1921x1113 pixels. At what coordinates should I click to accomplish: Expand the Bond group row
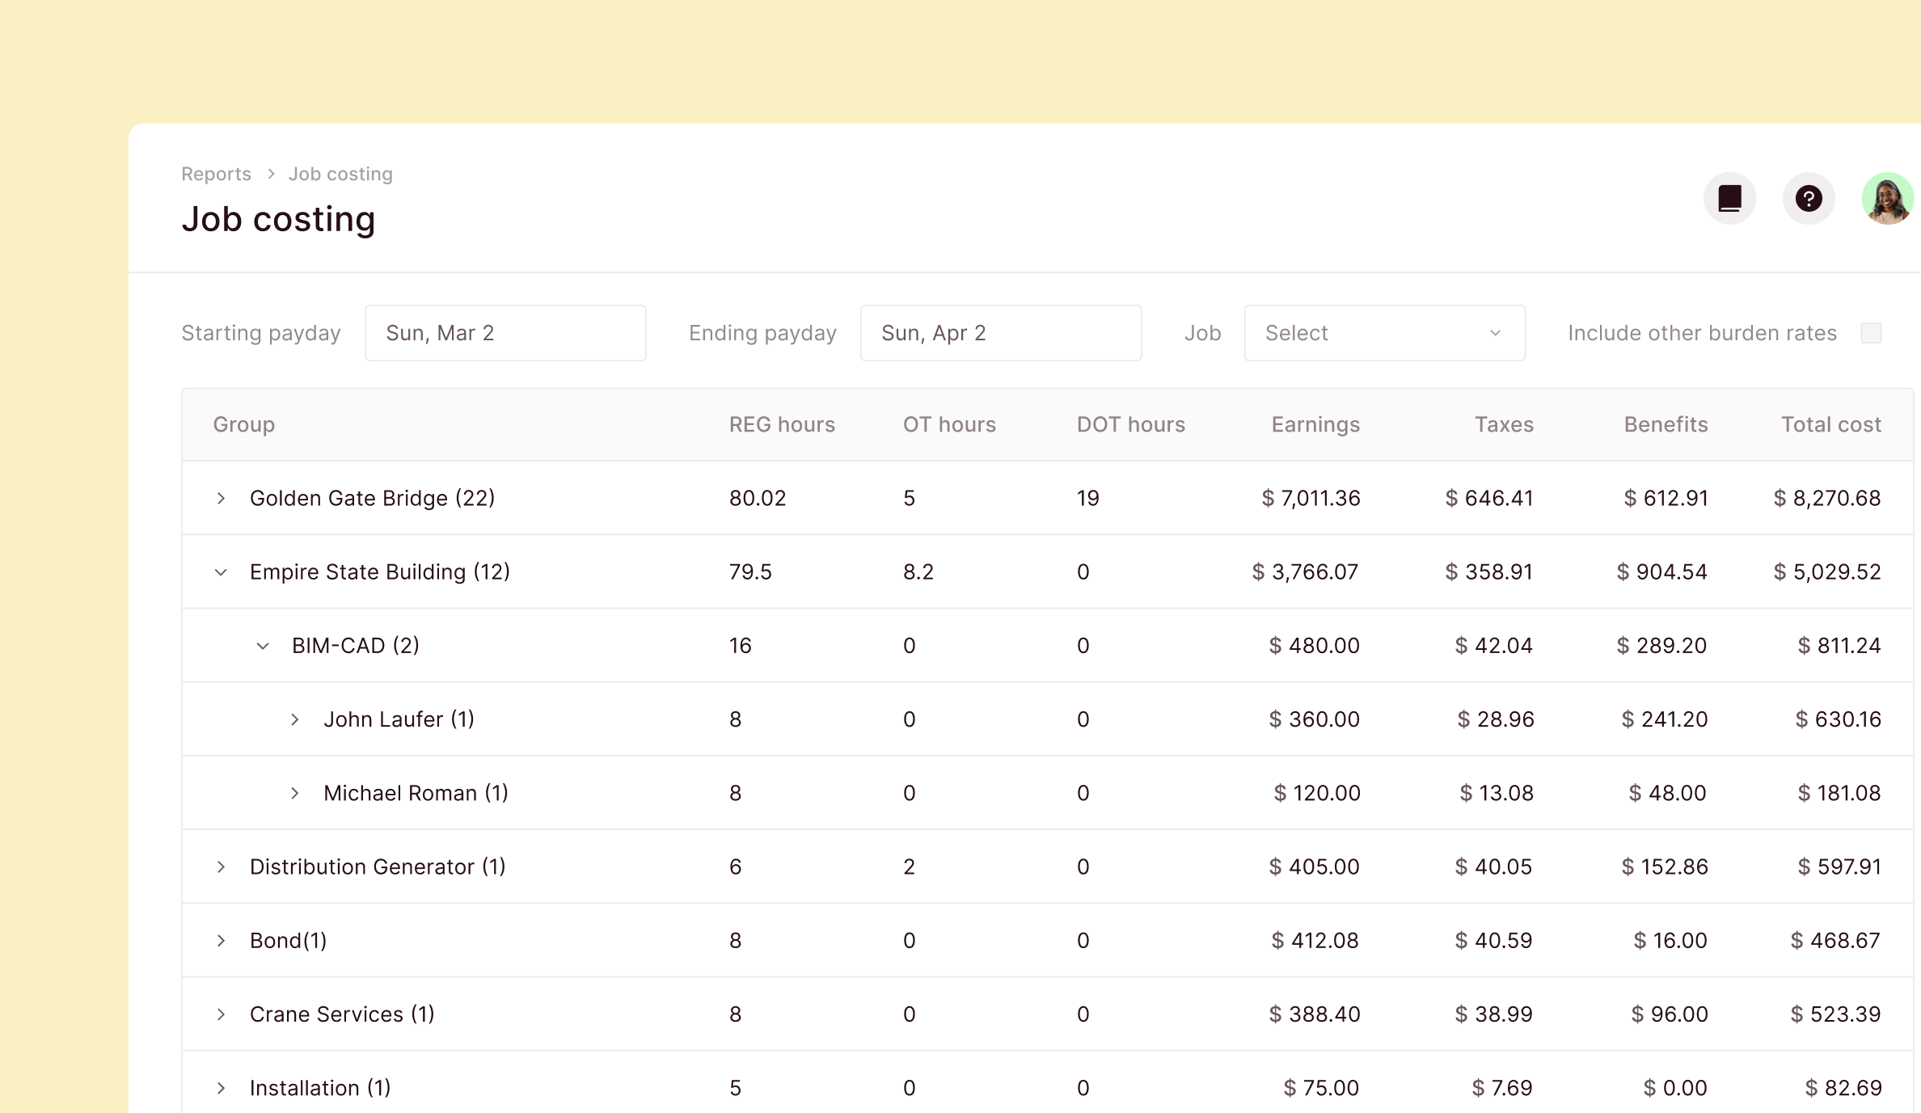coord(221,940)
